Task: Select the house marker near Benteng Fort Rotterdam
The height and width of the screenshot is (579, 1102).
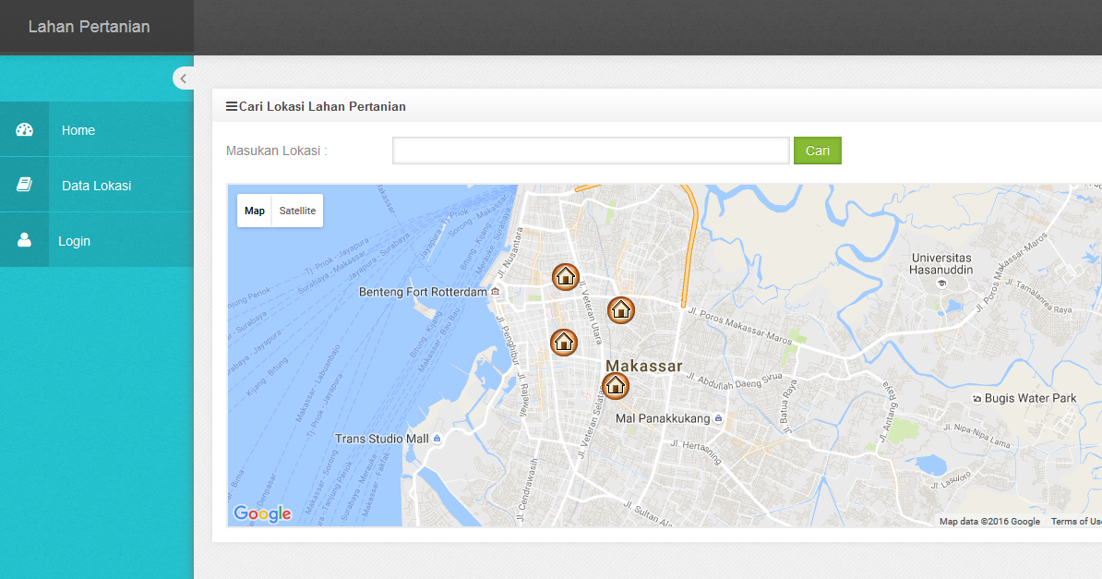Action: coord(564,342)
